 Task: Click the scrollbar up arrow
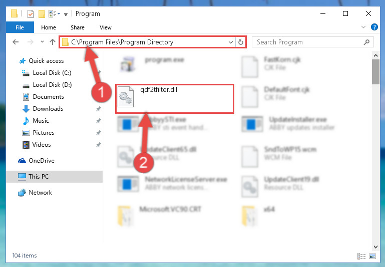375,55
